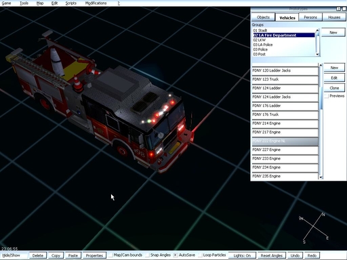Viewport: 347px width, 260px height.
Task: Disable the AutoSave checkbox
Action: coord(176,255)
